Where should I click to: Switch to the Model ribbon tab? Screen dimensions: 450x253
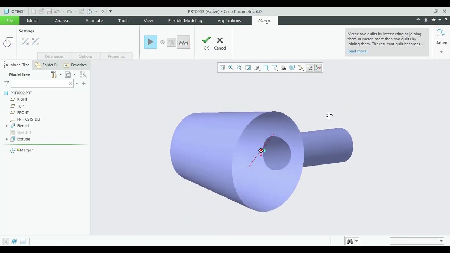33,20
